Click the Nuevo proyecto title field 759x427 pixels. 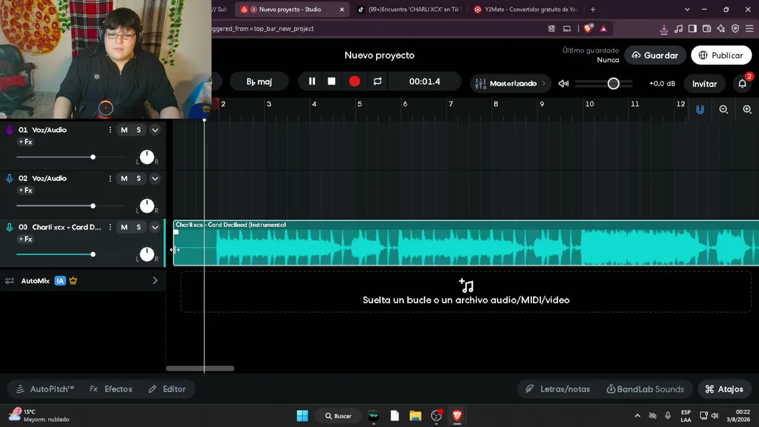tap(379, 55)
